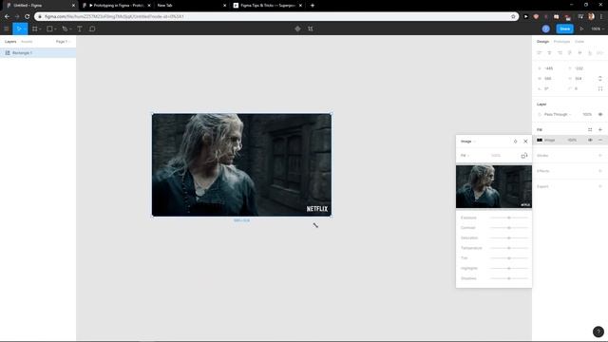
Task: Reload the page in browser
Action: (x=27, y=17)
